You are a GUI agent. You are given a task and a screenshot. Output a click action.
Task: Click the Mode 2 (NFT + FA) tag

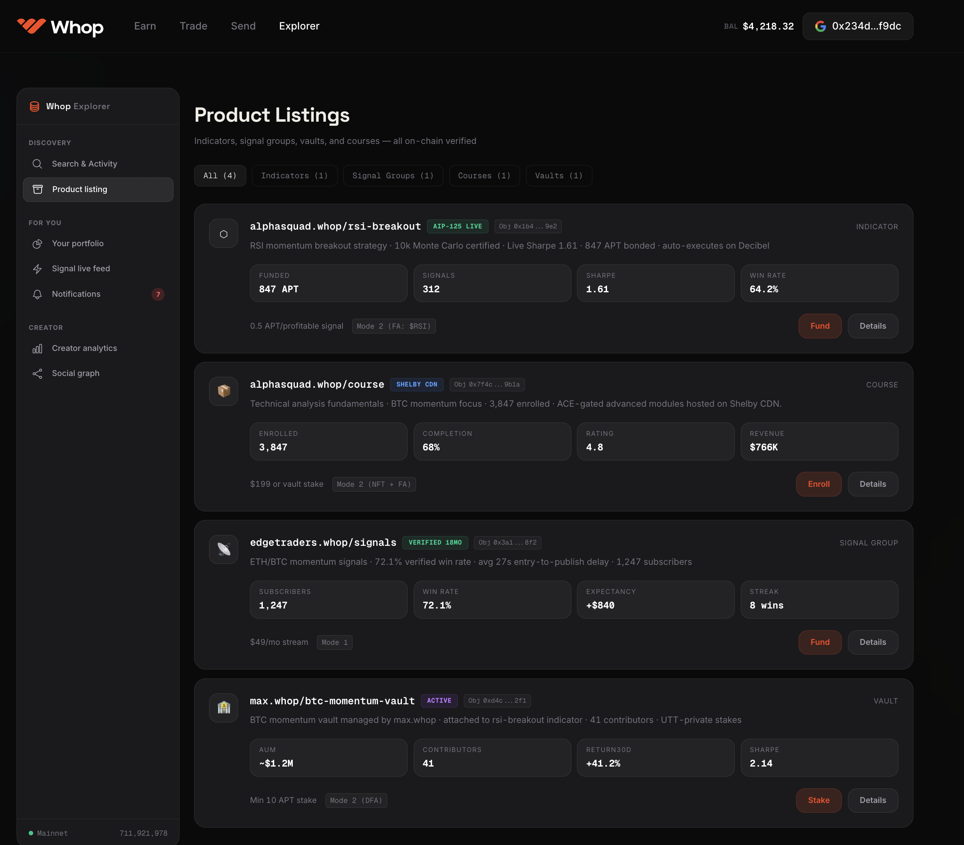coord(374,484)
